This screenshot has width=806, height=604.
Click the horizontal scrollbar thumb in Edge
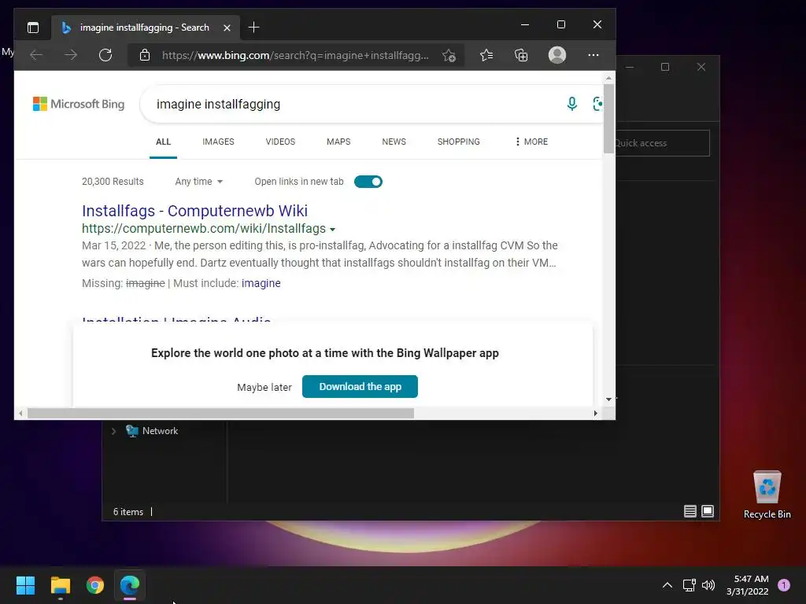coord(220,414)
